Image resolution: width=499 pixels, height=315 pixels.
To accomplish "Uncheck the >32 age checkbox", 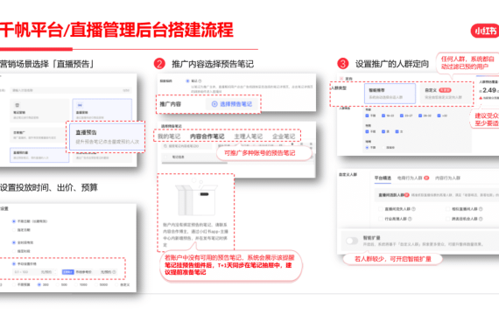I will 439,115.
